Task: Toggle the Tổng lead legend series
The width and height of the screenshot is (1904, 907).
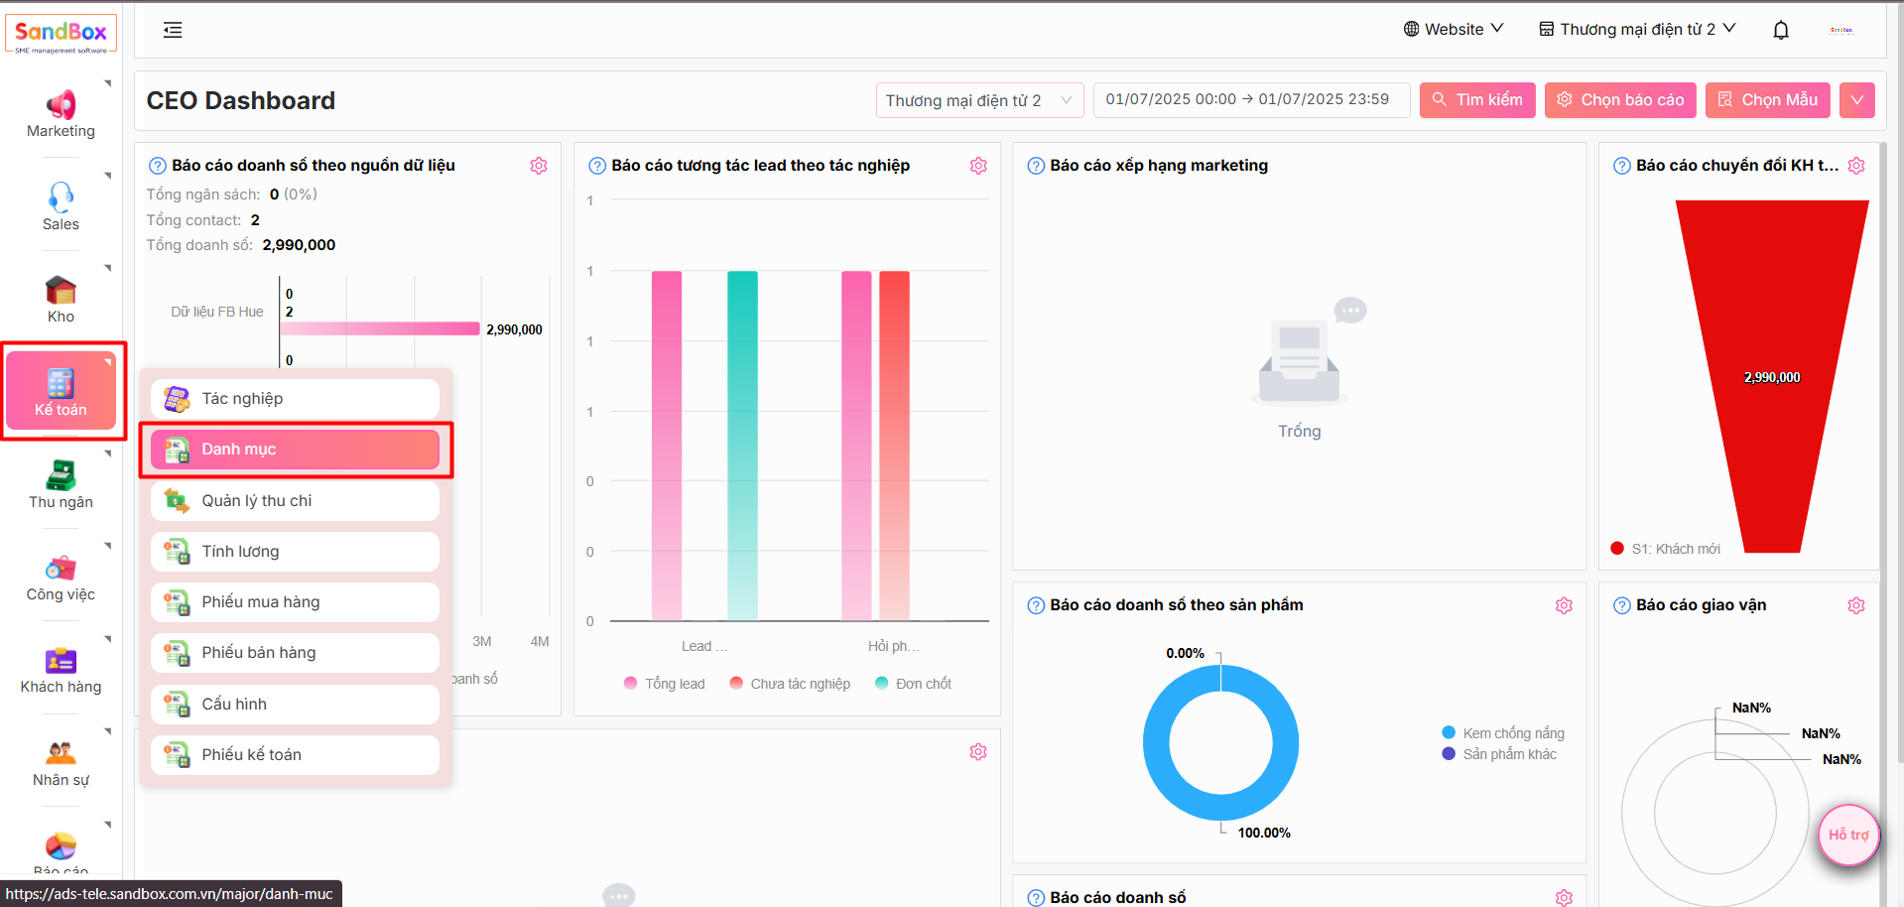Action: [665, 684]
